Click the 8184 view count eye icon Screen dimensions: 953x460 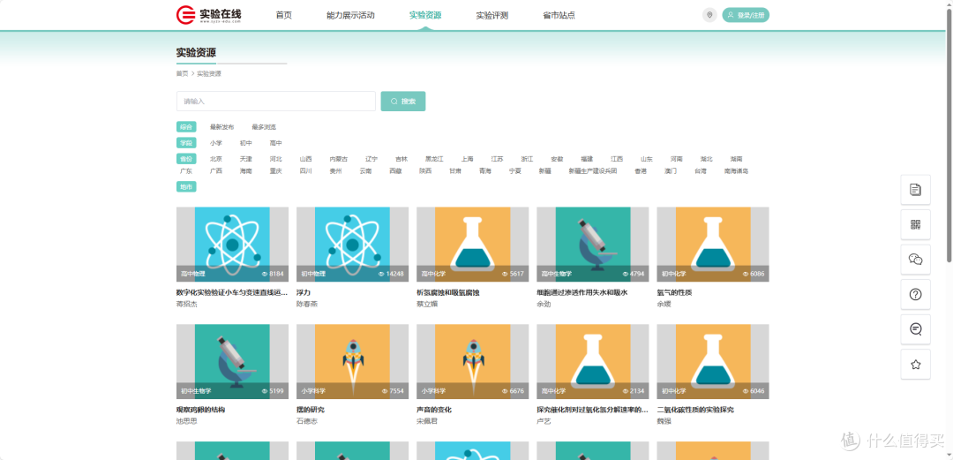pos(265,274)
